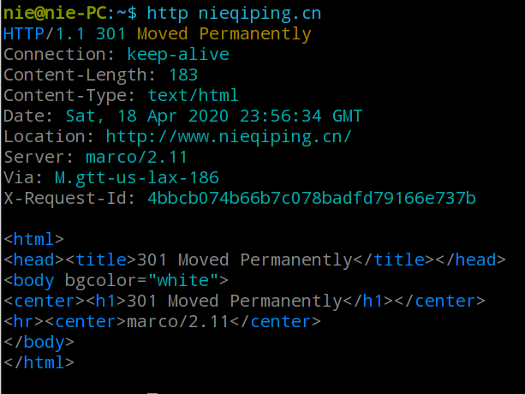The height and width of the screenshot is (394, 525).
Task: Click the Location URL http://www.nieqiping.cn/
Action: (229, 137)
